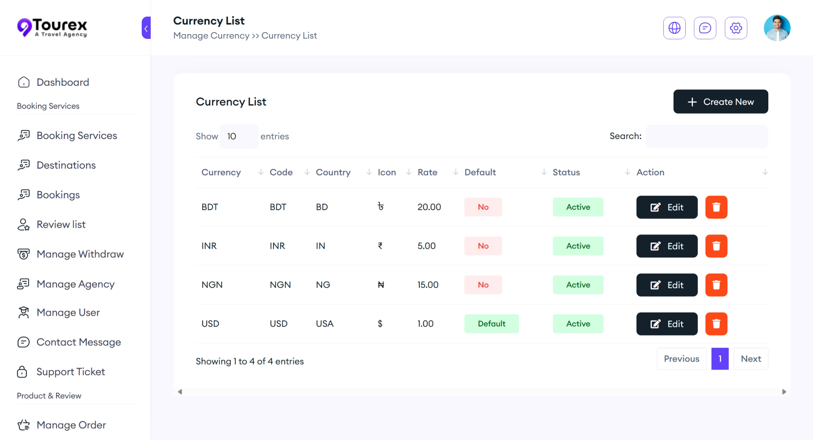Click the trash icon for USD currency
Screen dimensions: 813x440
tap(716, 324)
